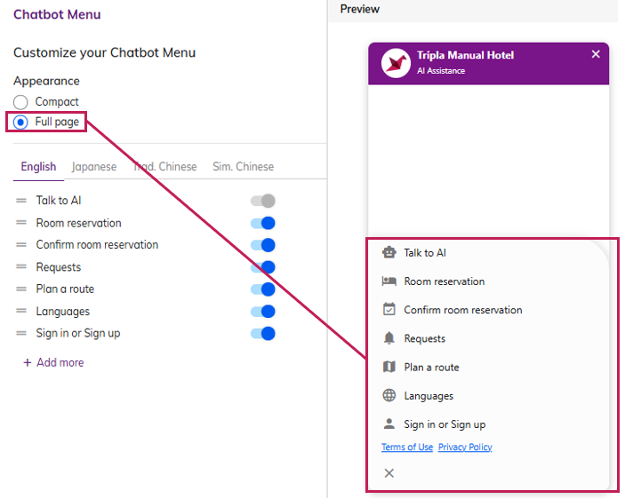
Task: Select the Full page radio button
Action: click(x=20, y=122)
